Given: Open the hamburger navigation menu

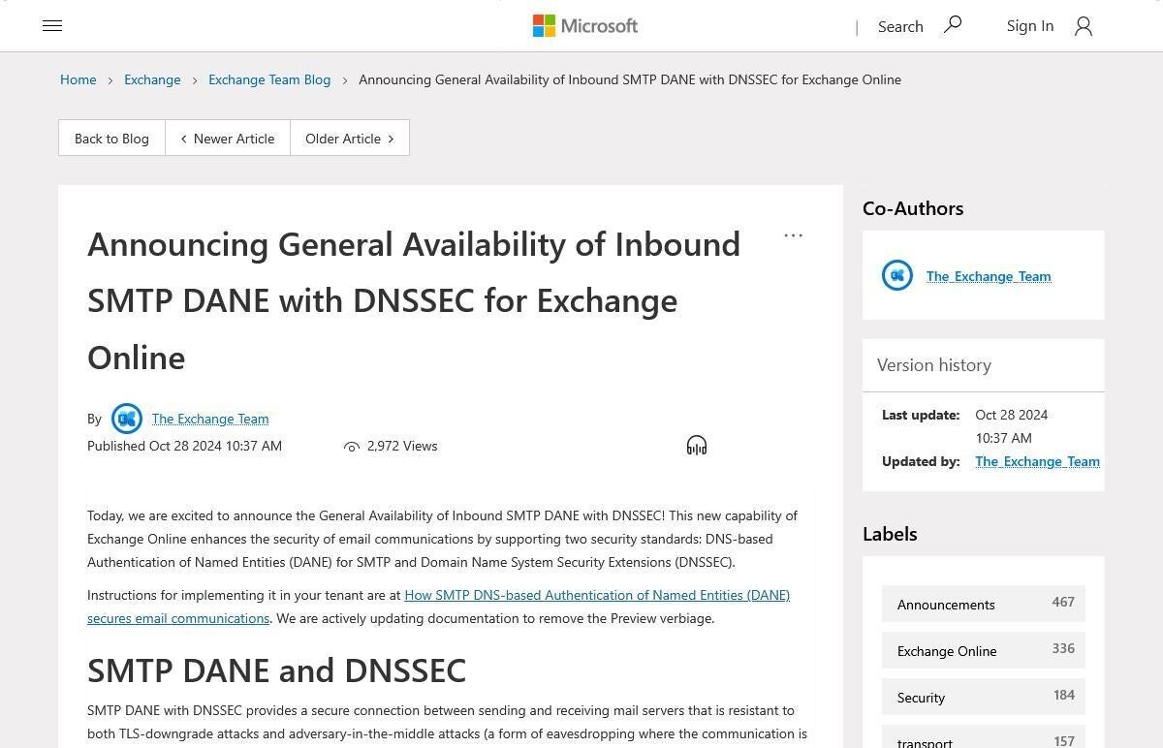Looking at the screenshot, I should click(52, 26).
